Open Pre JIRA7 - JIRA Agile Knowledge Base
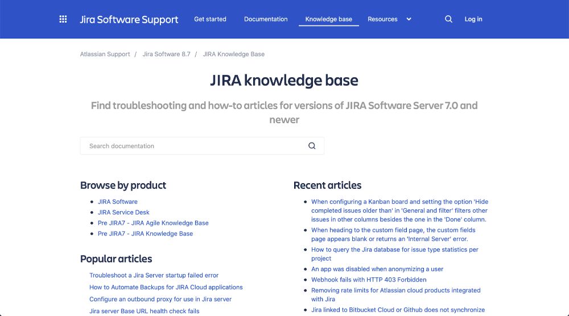The width and height of the screenshot is (569, 316). 153,223
